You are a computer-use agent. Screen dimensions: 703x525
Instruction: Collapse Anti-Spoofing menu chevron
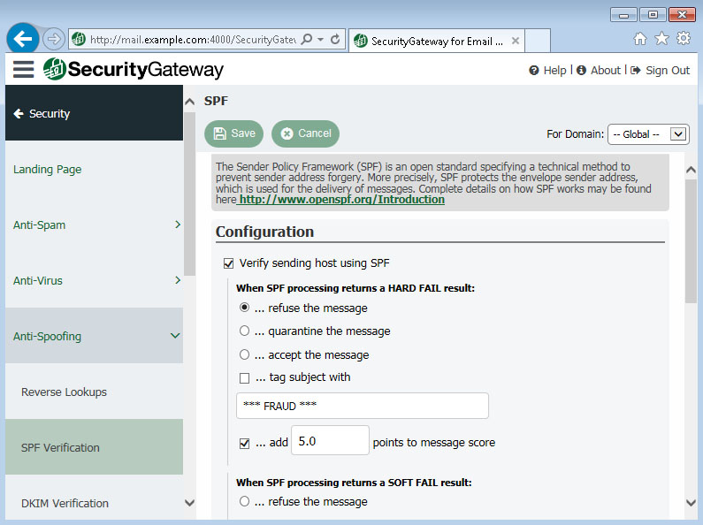pyautogui.click(x=175, y=336)
